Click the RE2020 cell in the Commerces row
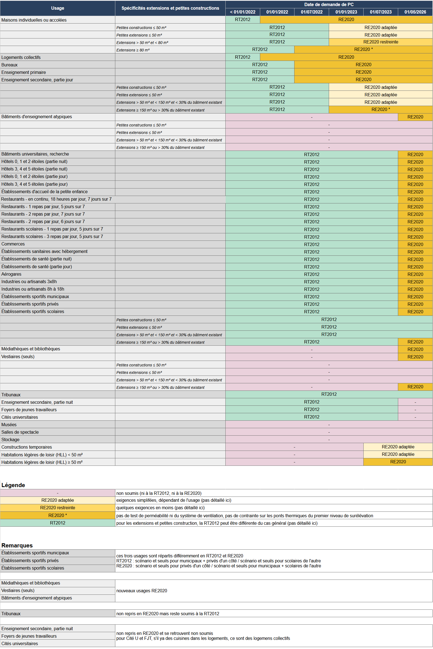Viewport: 433px width, 649px height. [x=415, y=244]
